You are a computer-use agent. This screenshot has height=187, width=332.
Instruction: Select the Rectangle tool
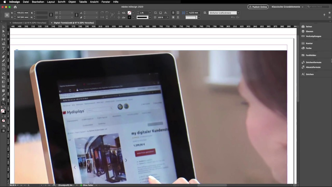pyautogui.click(x=3, y=69)
